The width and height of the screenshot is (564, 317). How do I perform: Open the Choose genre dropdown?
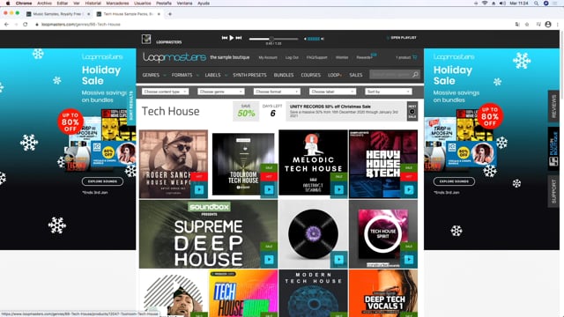[x=221, y=92]
